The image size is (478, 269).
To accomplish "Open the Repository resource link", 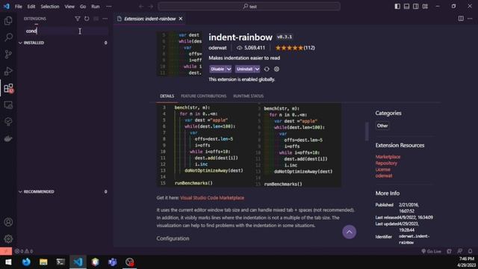I will (386, 163).
